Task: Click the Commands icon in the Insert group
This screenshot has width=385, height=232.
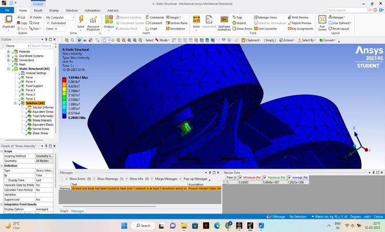Action: click(x=148, y=17)
